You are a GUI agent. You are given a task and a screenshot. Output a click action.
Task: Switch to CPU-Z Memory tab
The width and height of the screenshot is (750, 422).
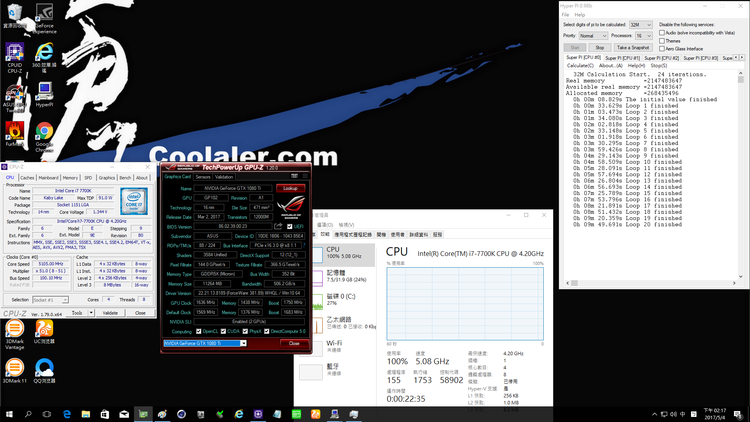[70, 178]
